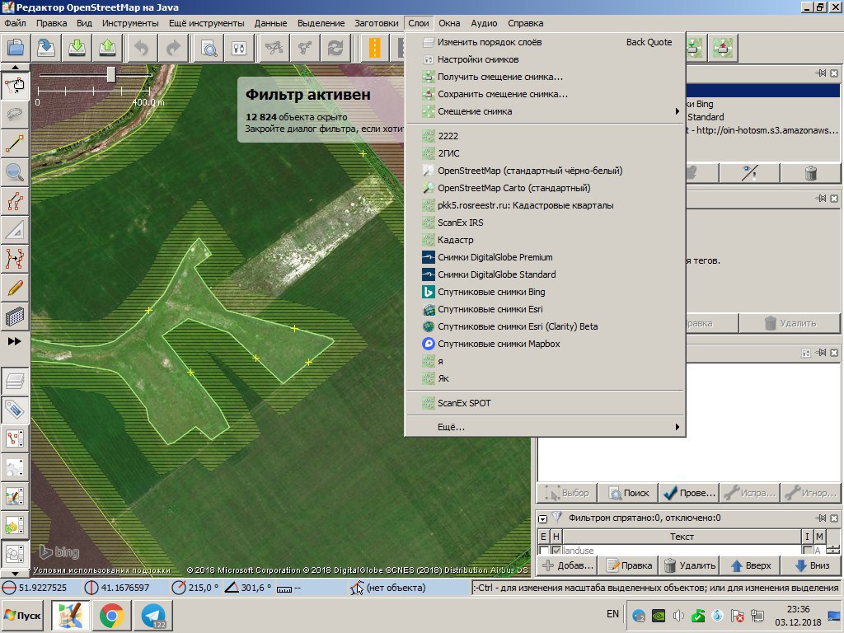Select the selection tool in left toolbar
This screenshot has height=633, width=844.
[x=15, y=86]
